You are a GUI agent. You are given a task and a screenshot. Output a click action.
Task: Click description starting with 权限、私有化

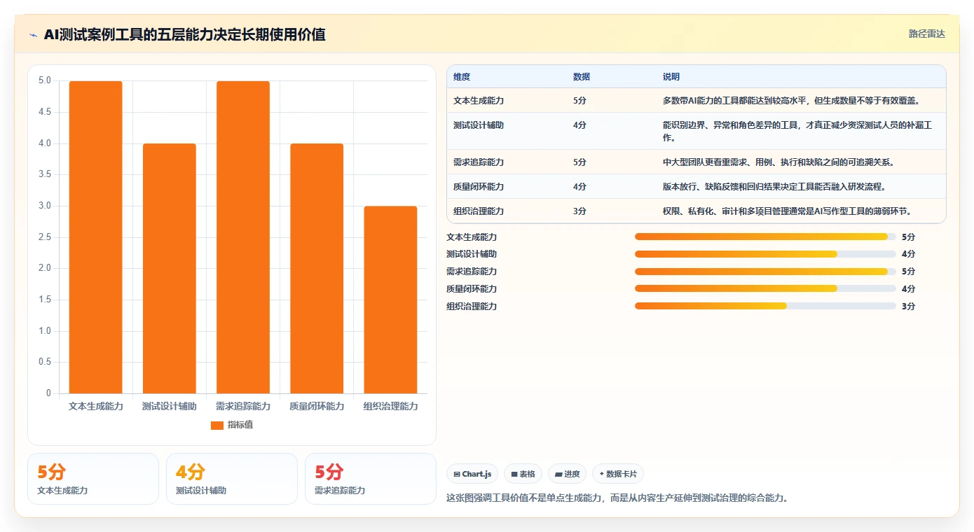coord(787,211)
